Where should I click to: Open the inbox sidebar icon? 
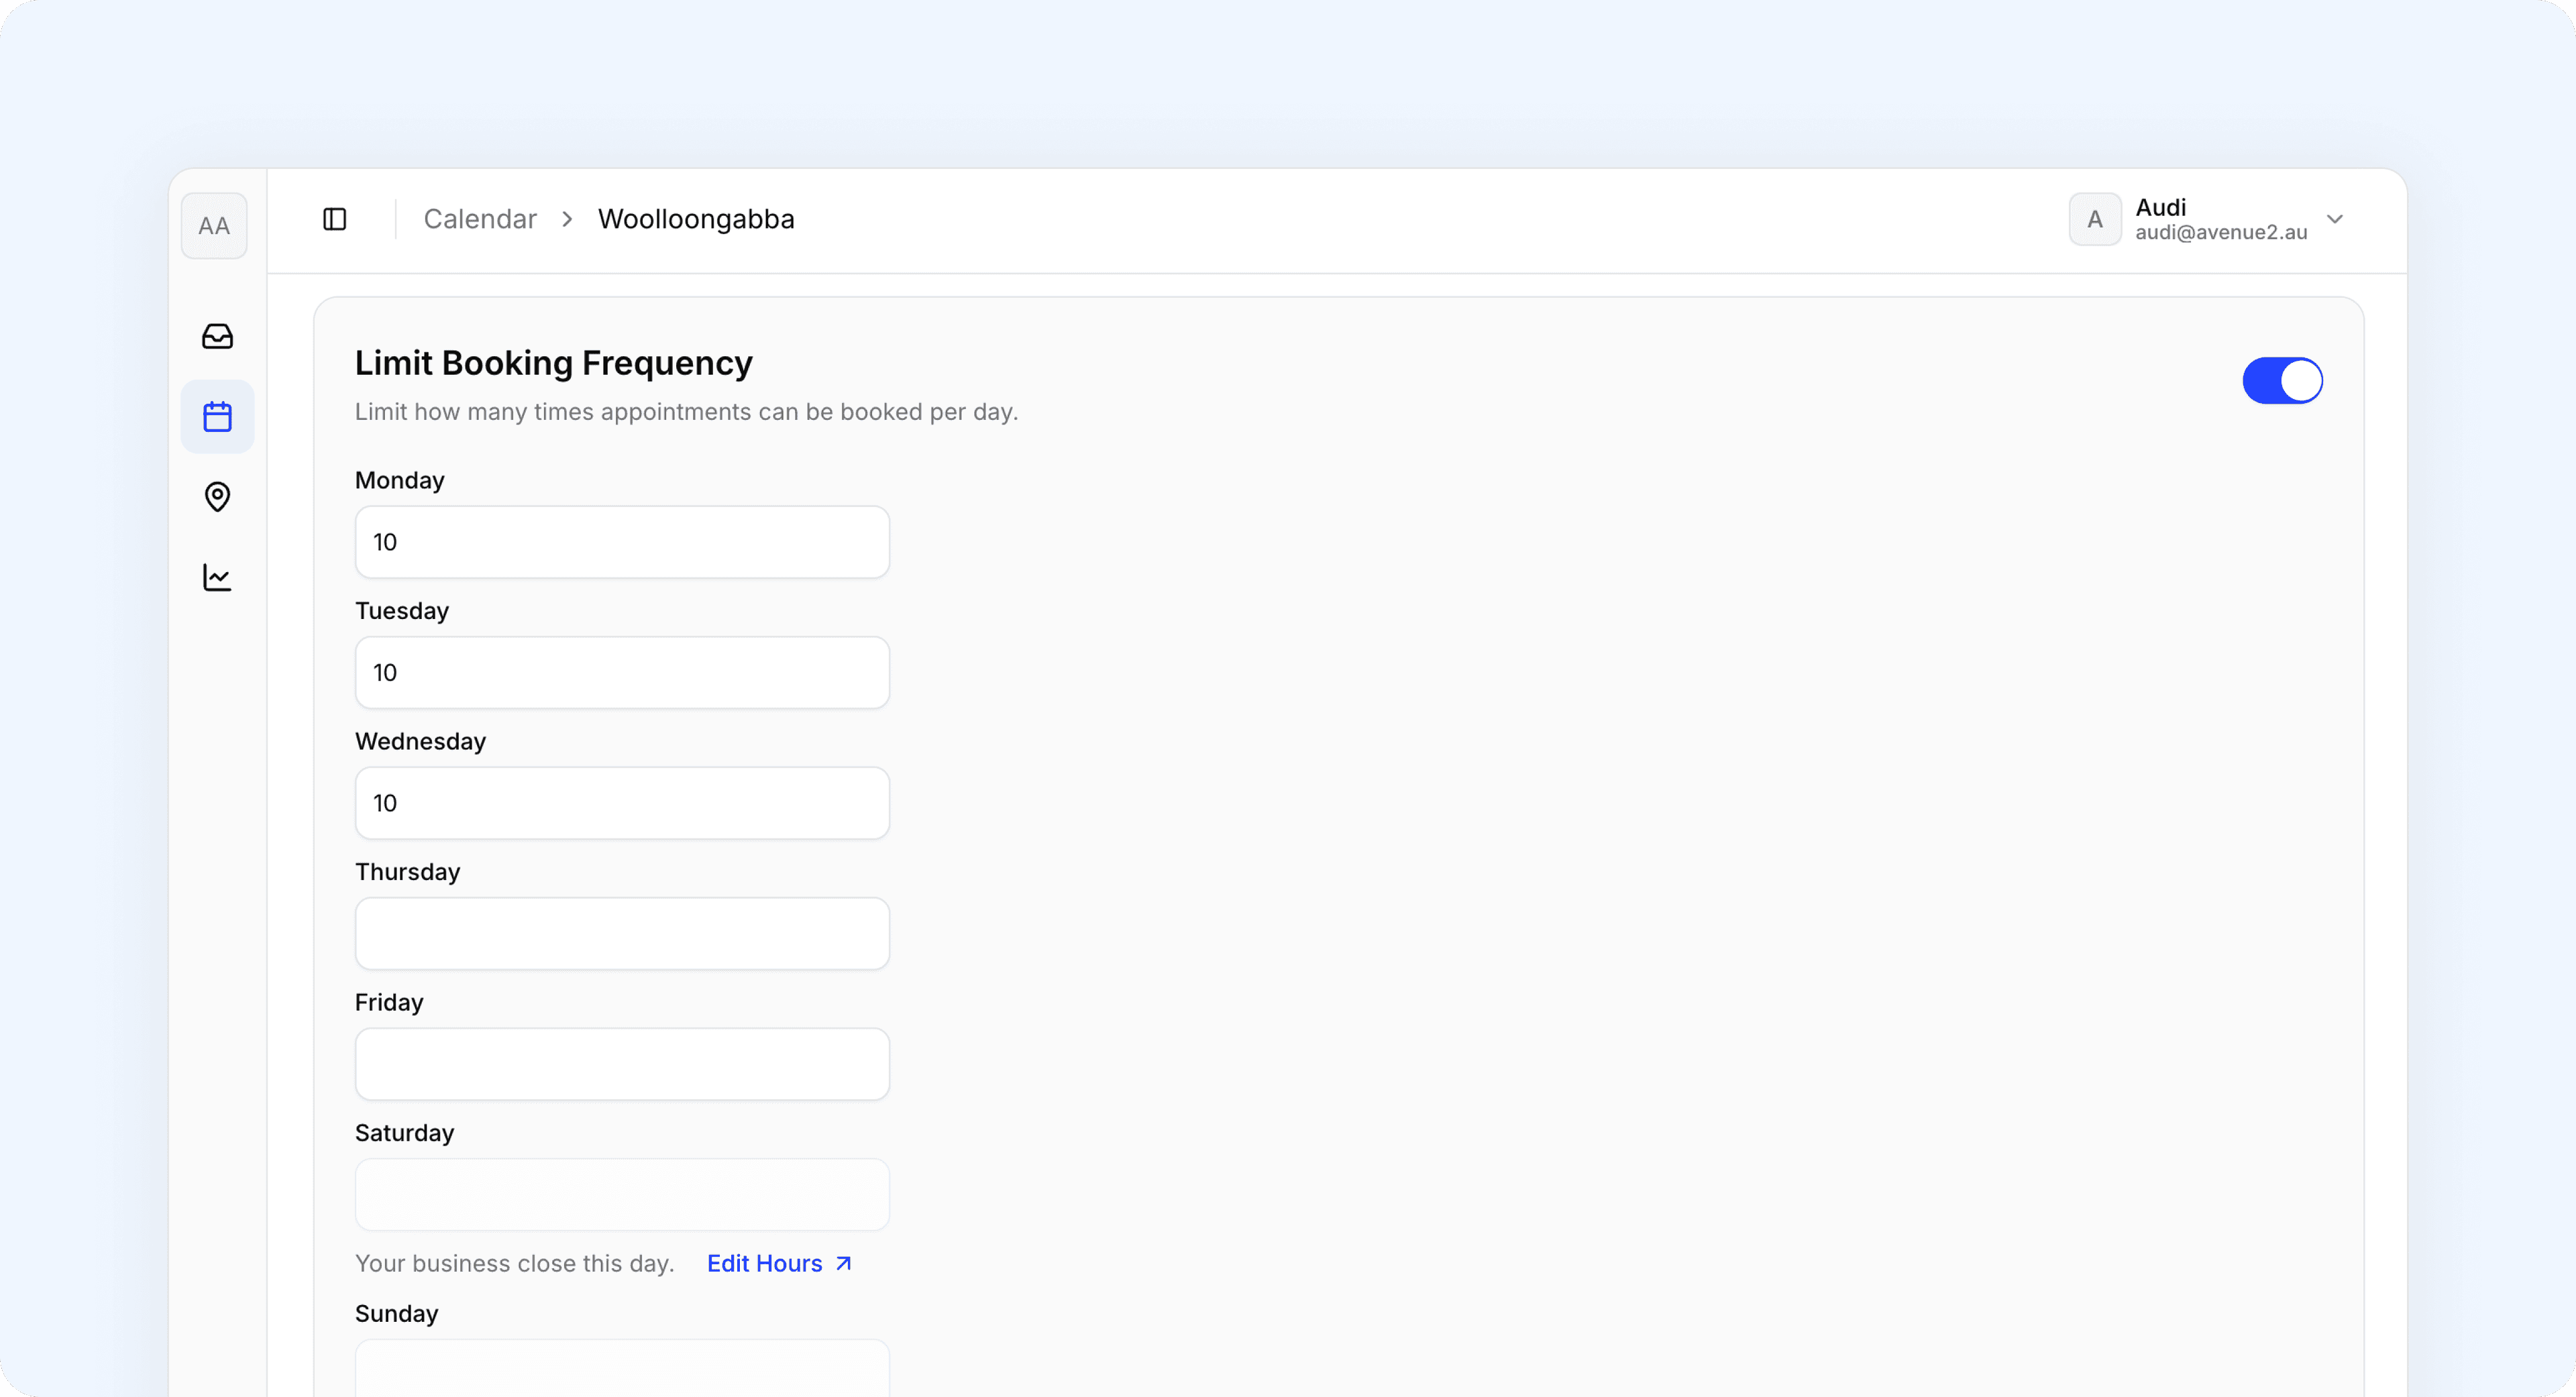(x=217, y=336)
